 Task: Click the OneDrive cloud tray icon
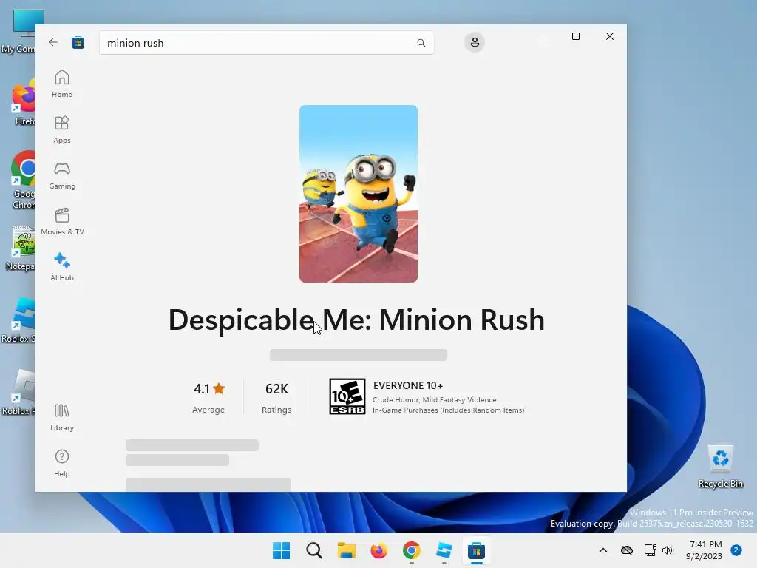tap(627, 550)
